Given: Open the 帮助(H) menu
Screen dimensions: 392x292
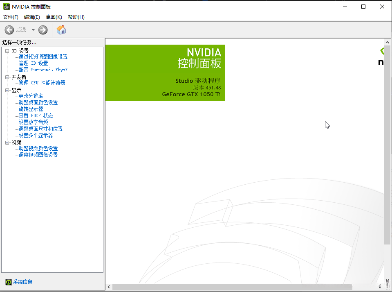Looking at the screenshot, I should click(x=76, y=17).
